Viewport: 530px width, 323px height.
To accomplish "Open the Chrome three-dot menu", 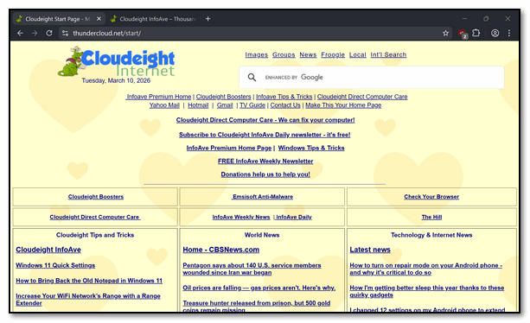I will click(x=508, y=33).
